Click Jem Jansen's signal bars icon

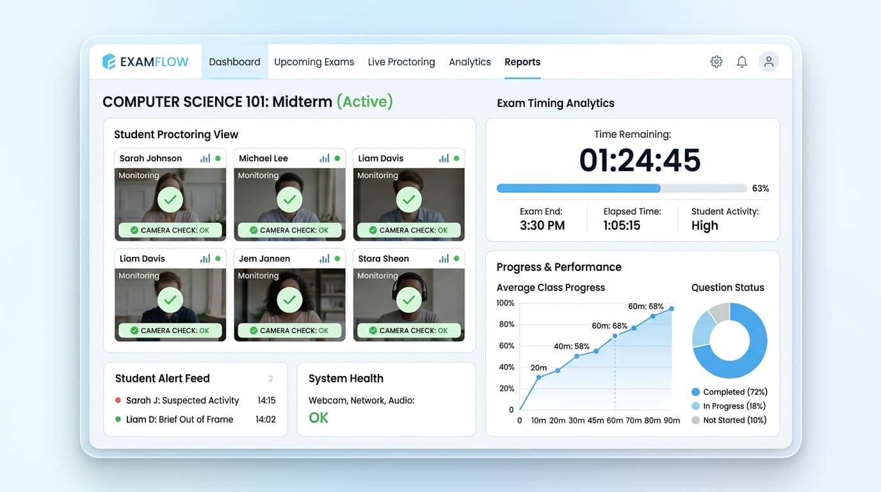(x=325, y=259)
